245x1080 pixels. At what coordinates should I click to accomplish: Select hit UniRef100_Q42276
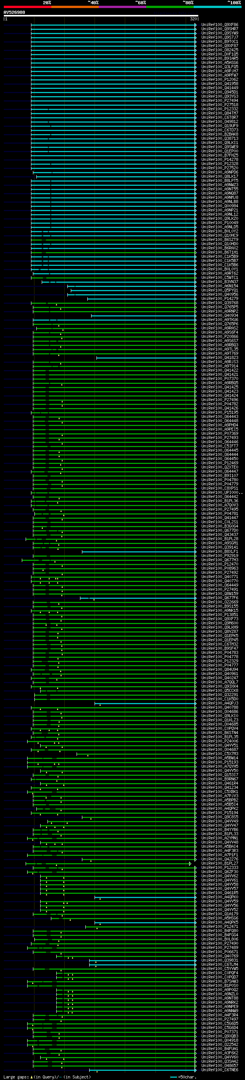(x=220, y=859)
